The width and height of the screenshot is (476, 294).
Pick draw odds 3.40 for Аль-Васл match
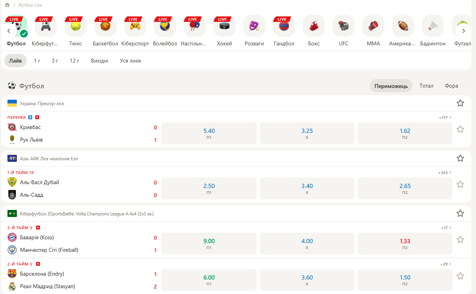point(307,188)
